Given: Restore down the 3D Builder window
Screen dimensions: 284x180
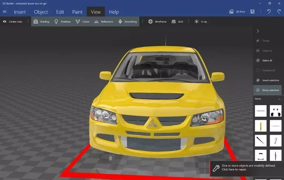Looking at the screenshot, I should point(270,3).
